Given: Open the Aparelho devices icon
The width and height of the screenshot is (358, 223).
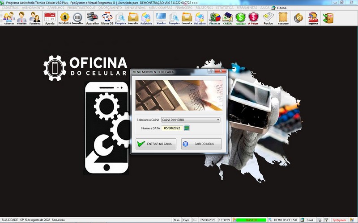Looking at the screenshot, I should click(x=93, y=18).
